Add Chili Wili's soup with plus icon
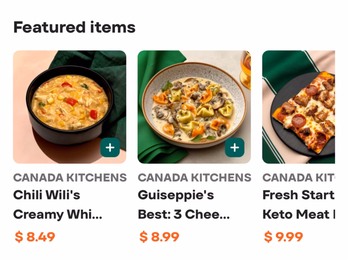This screenshot has width=348, height=261. (x=110, y=148)
